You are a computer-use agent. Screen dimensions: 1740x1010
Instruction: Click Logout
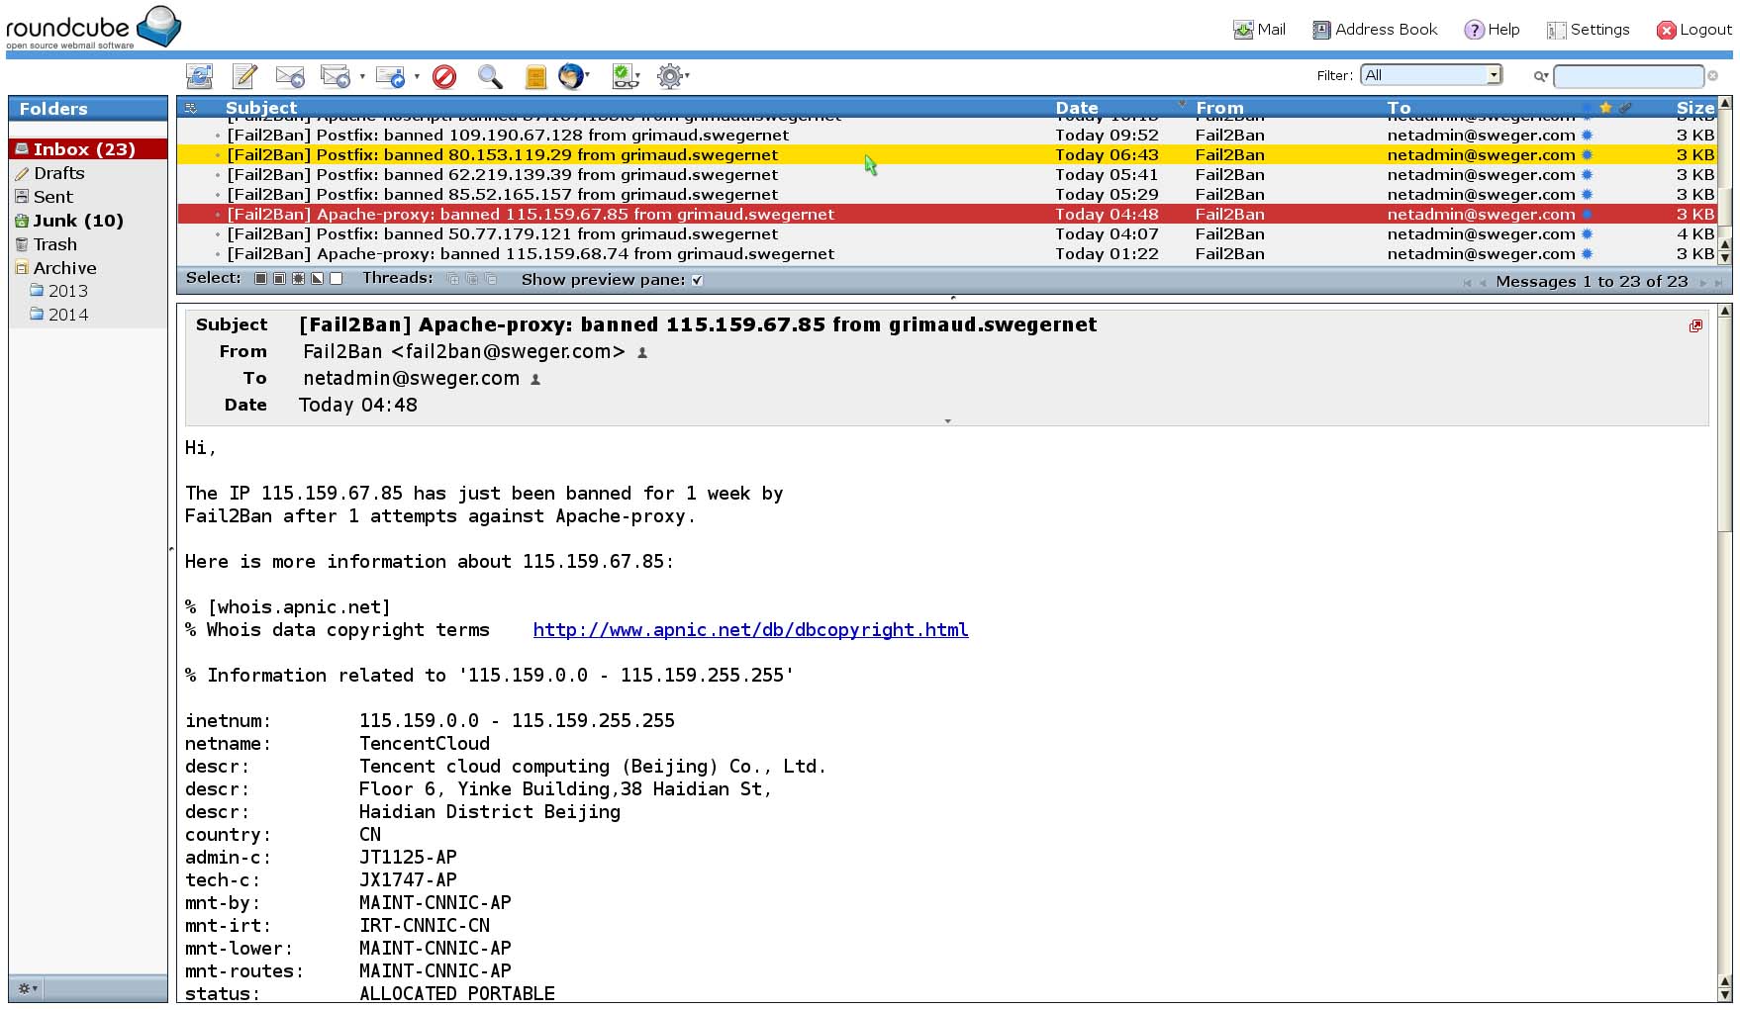click(1693, 30)
